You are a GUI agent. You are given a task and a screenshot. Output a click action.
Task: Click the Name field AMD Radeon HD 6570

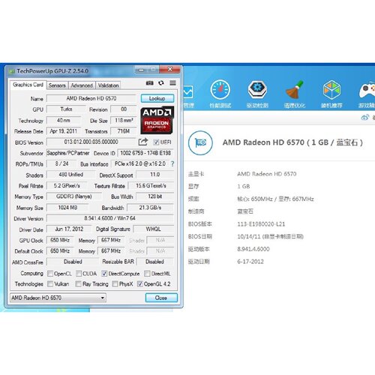tap(91, 98)
